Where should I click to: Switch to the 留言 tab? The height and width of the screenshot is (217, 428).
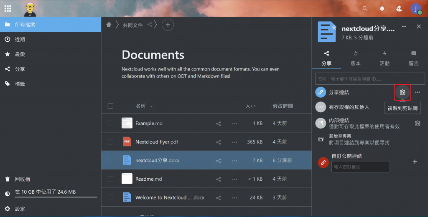413,58
